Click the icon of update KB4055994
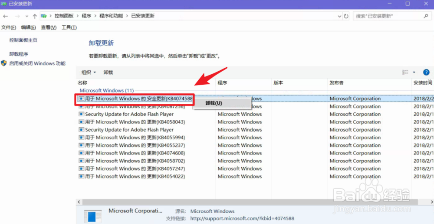This screenshot has height=224, width=434. point(81,138)
